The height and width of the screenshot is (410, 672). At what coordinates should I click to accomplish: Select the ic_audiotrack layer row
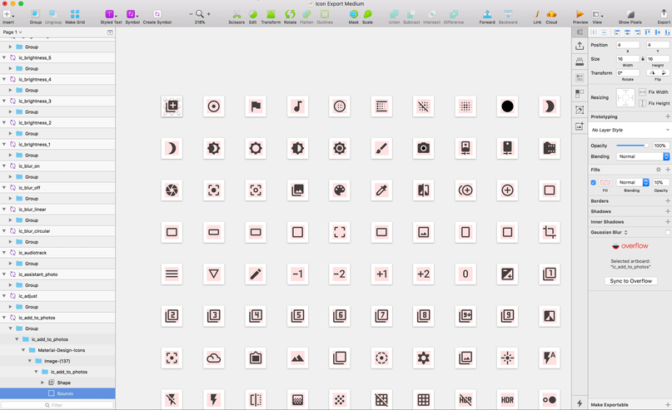pos(57,253)
